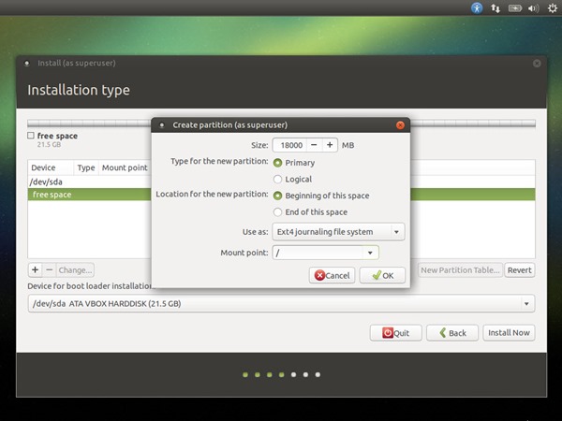Image resolution: width=562 pixels, height=421 pixels.
Task: Click the Mount point column header
Action: point(125,167)
